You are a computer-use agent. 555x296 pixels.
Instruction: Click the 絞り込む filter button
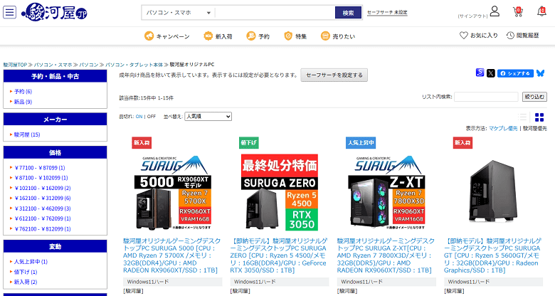coord(534,97)
